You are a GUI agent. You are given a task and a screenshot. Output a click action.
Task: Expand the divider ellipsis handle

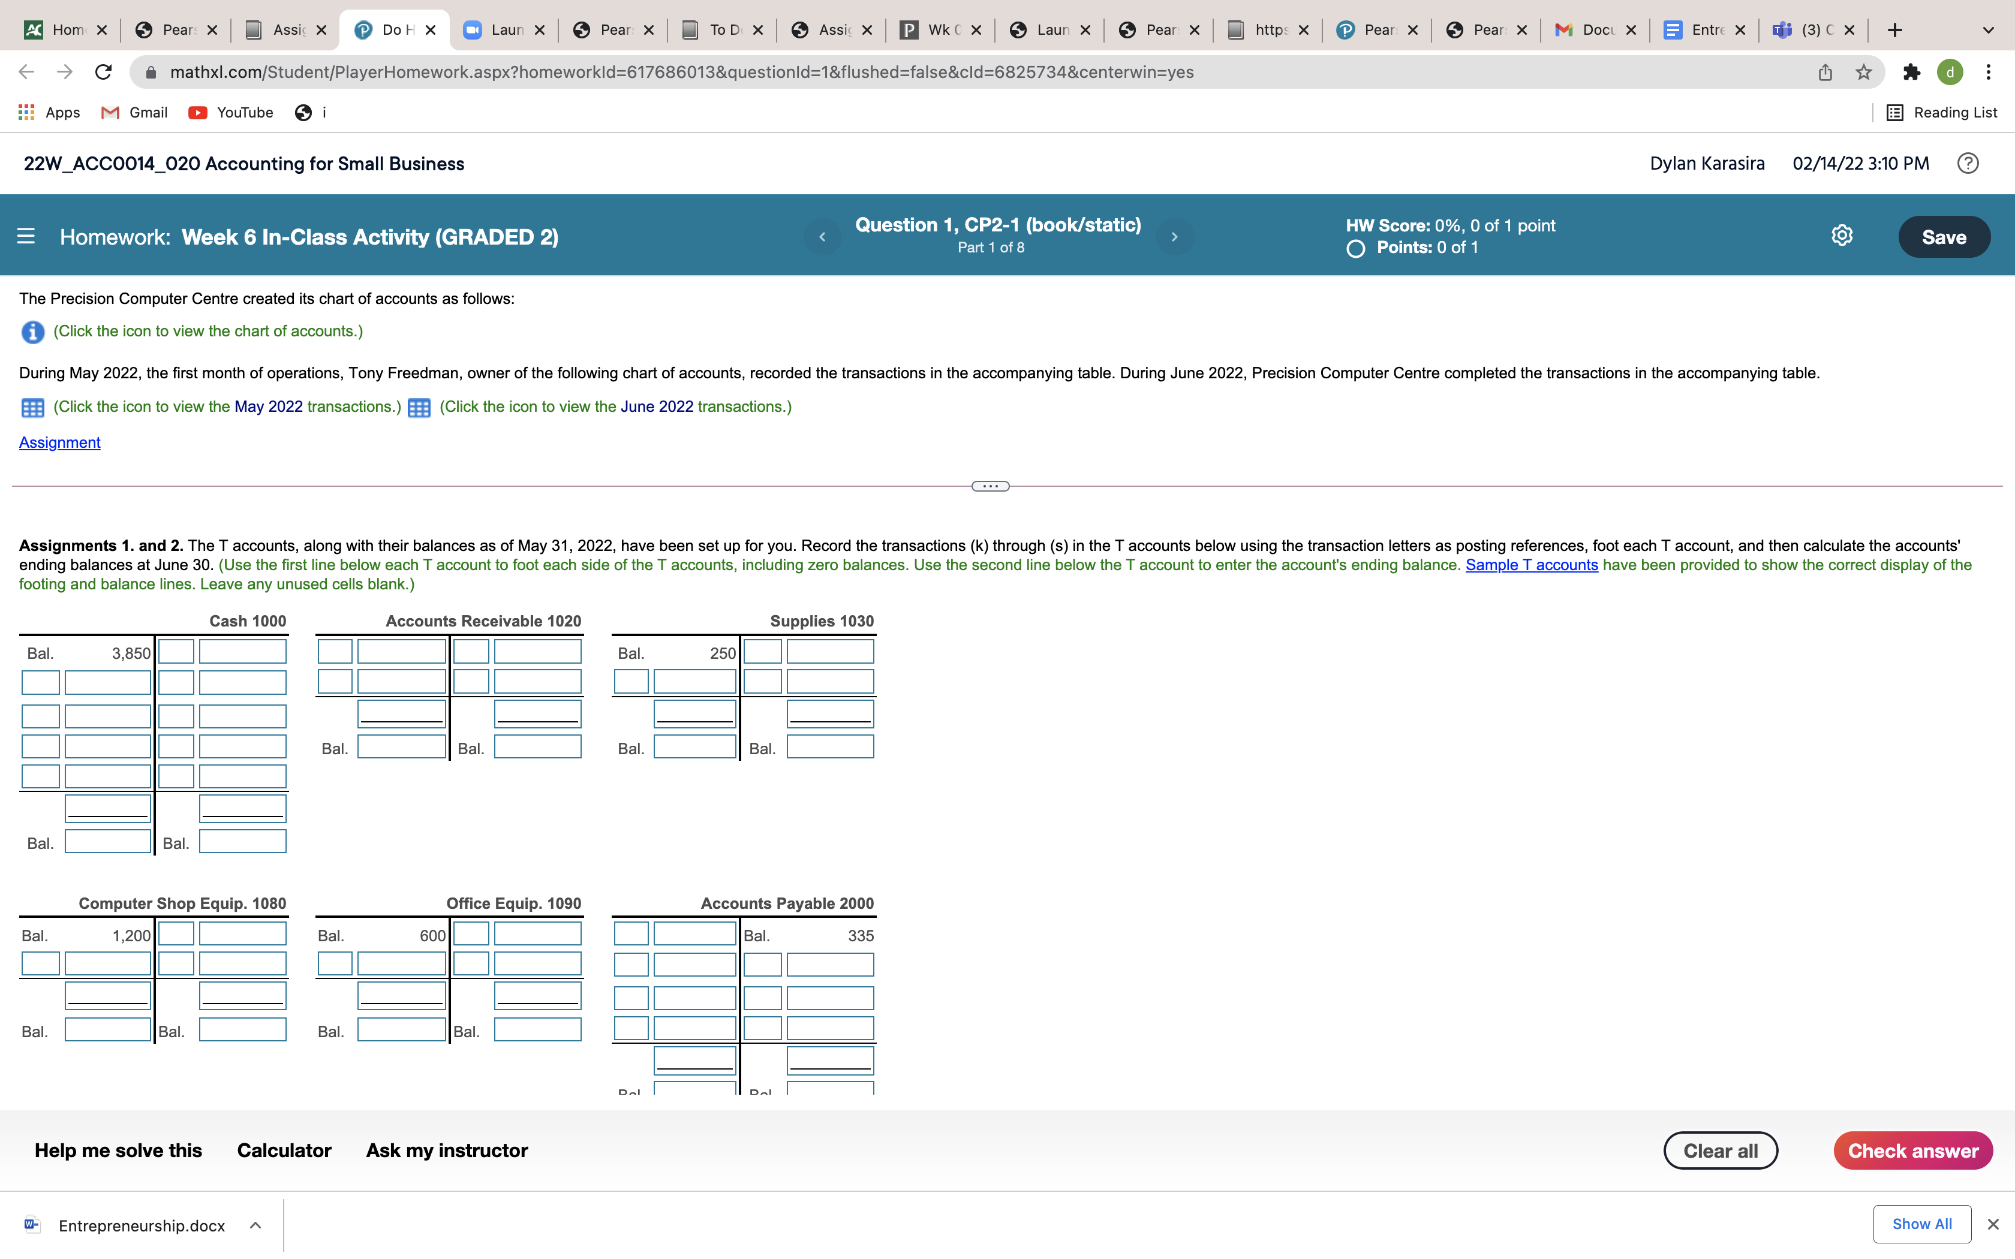pos(990,486)
